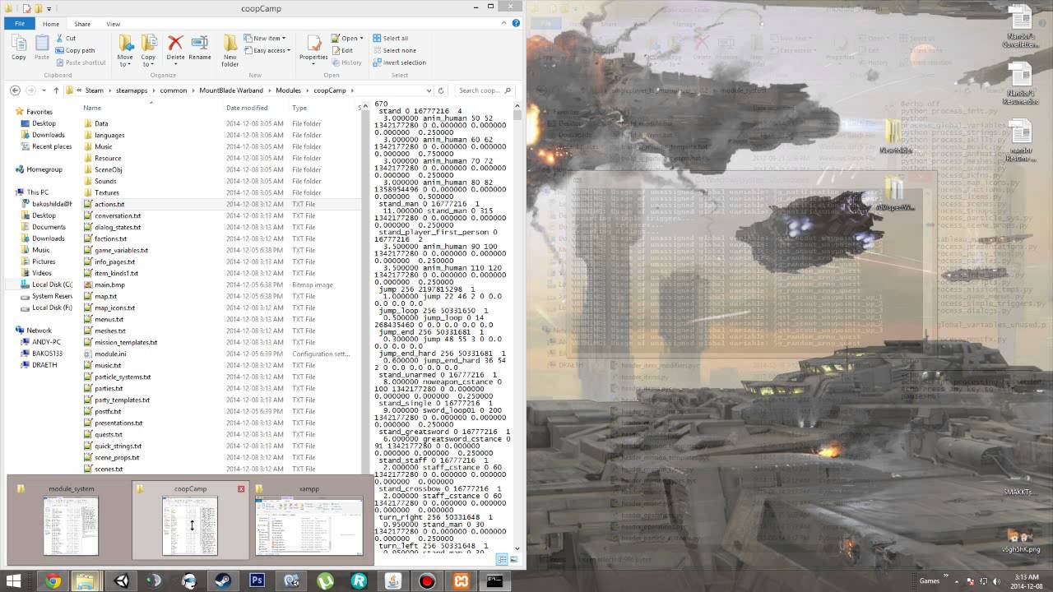This screenshot has width=1053, height=592.
Task: Select the module_system window thumbnail
Action: [x=71, y=519]
